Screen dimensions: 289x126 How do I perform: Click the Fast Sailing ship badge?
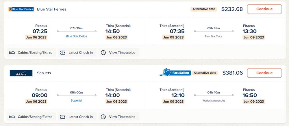click(174, 72)
